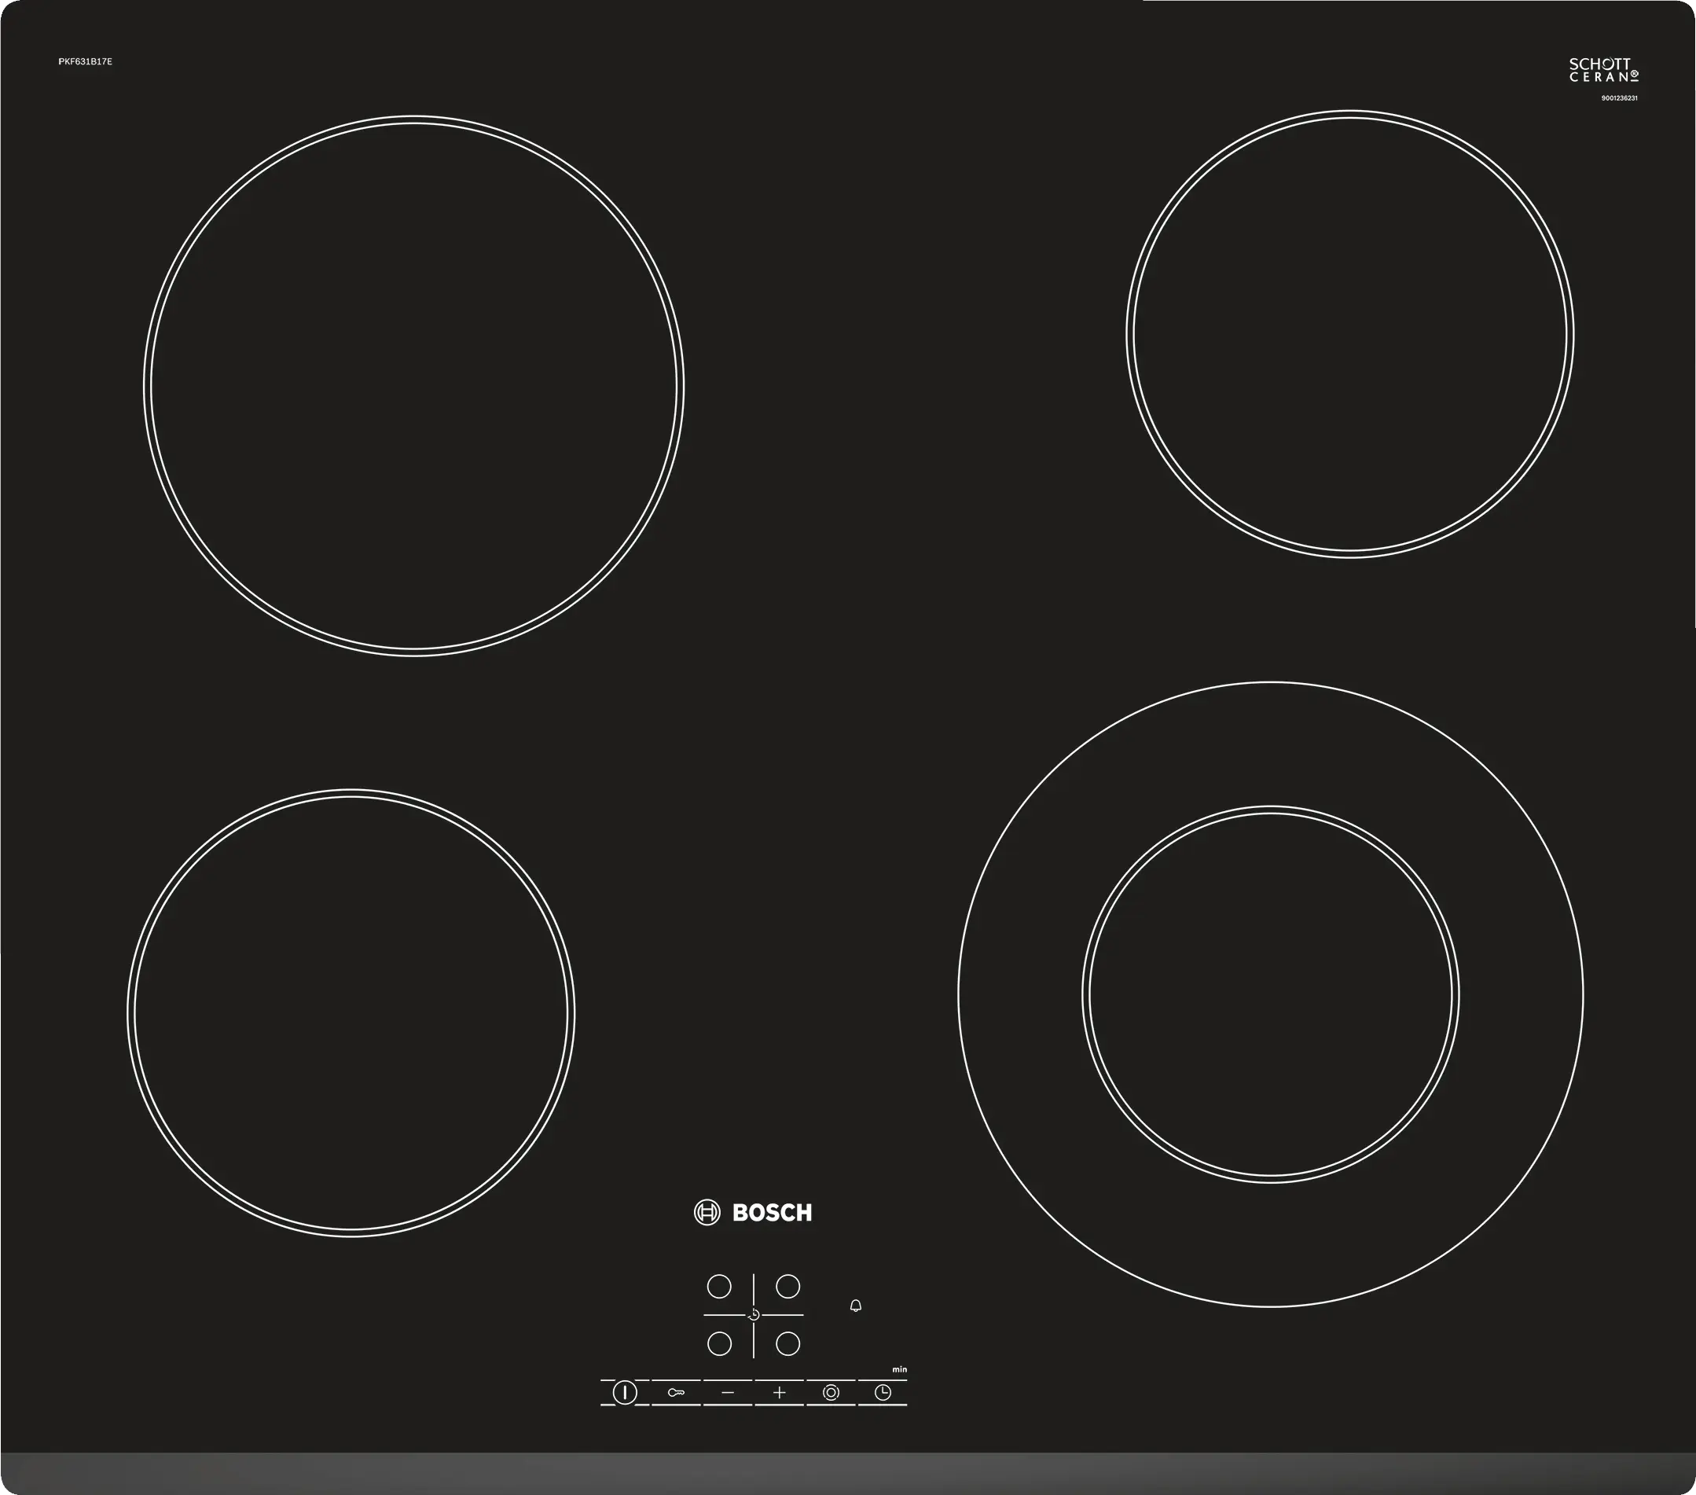
Task: Decrease heat with the minus symbol
Action: 728,1393
